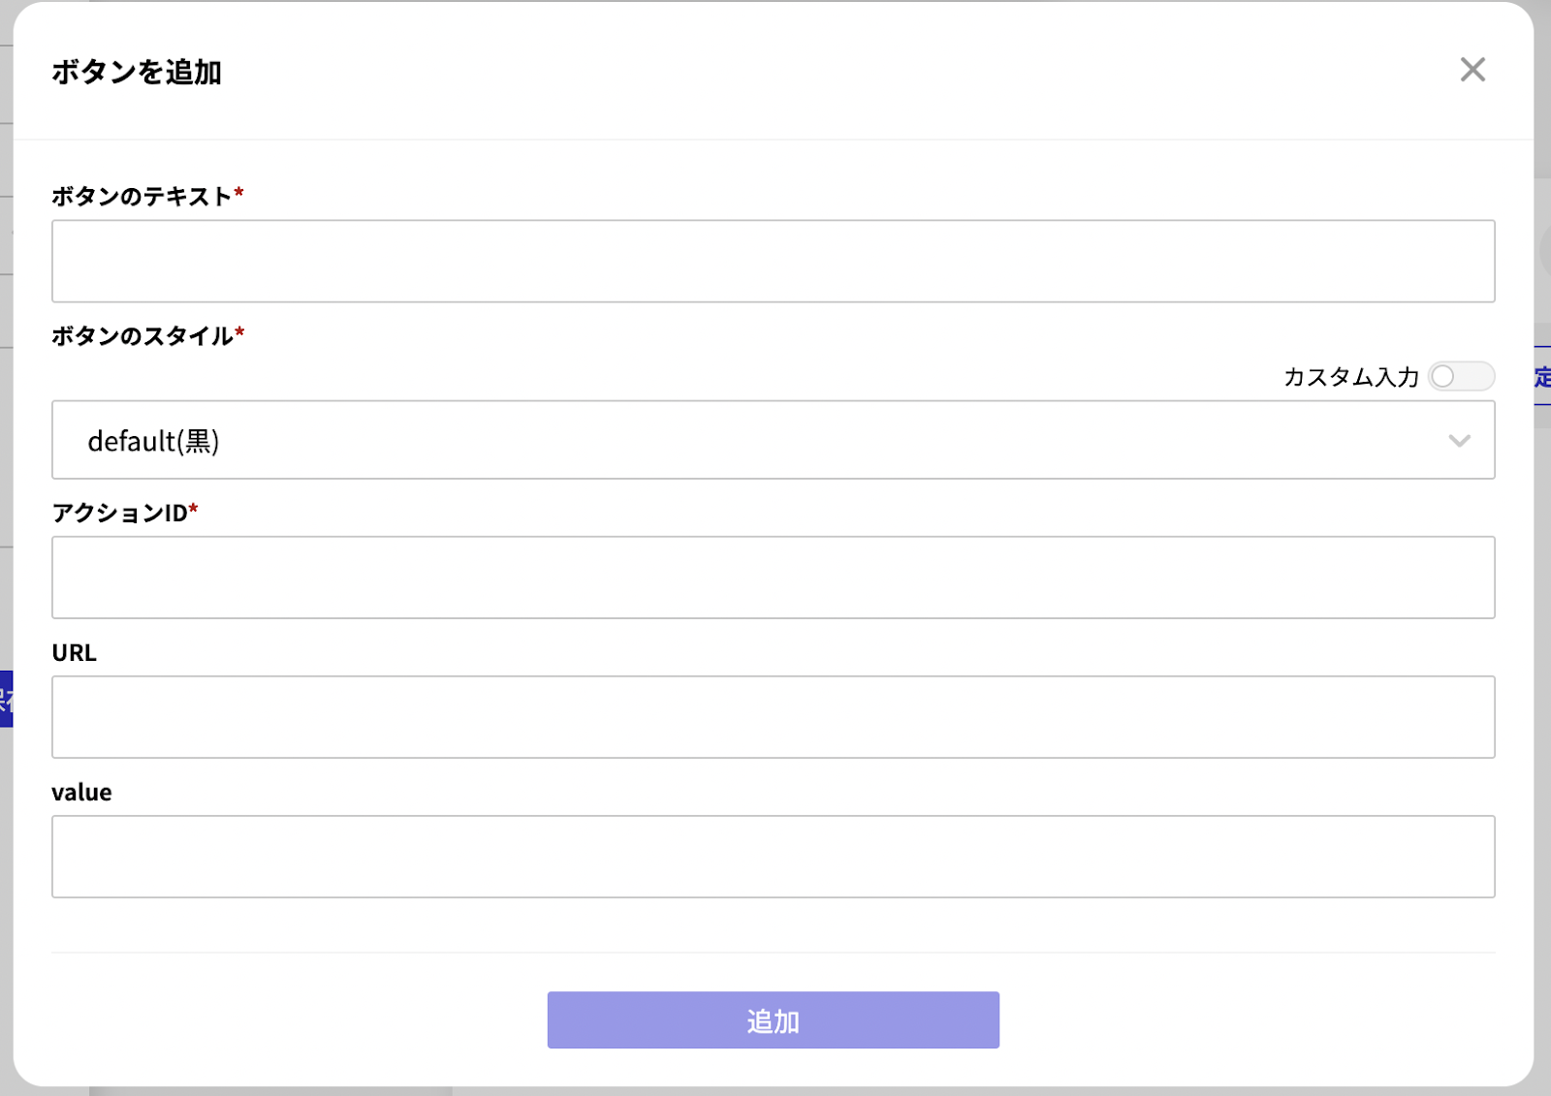Click the アクションID label
This screenshot has width=1551, height=1096.
tap(119, 513)
